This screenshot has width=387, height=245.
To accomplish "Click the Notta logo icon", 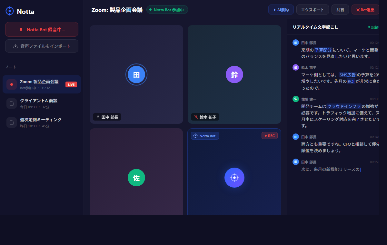I will 10,11.
